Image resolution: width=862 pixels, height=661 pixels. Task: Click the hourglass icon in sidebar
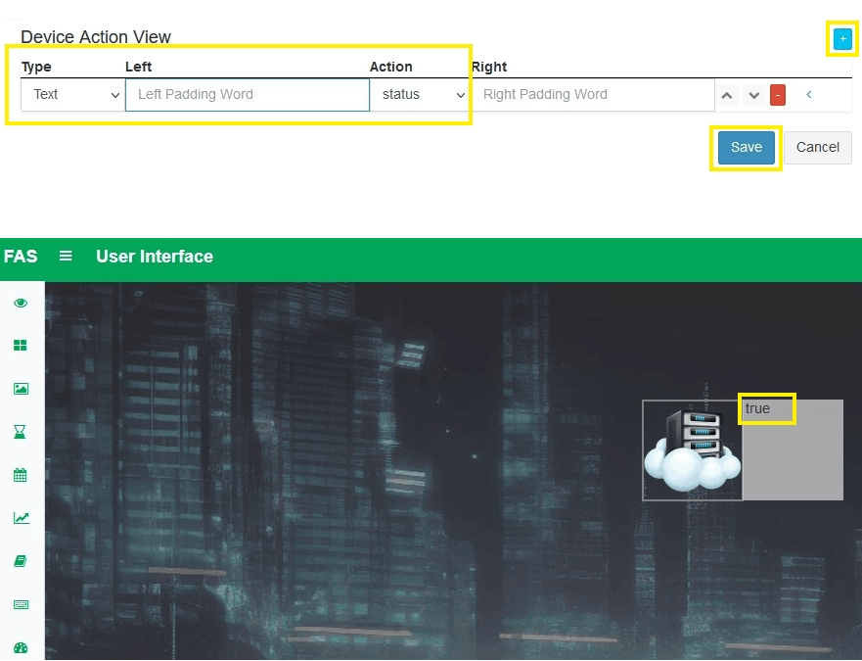point(21,432)
